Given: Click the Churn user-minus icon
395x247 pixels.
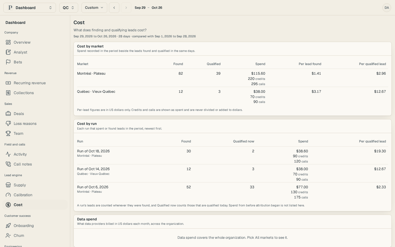Looking at the screenshot, I should [x=8, y=235].
